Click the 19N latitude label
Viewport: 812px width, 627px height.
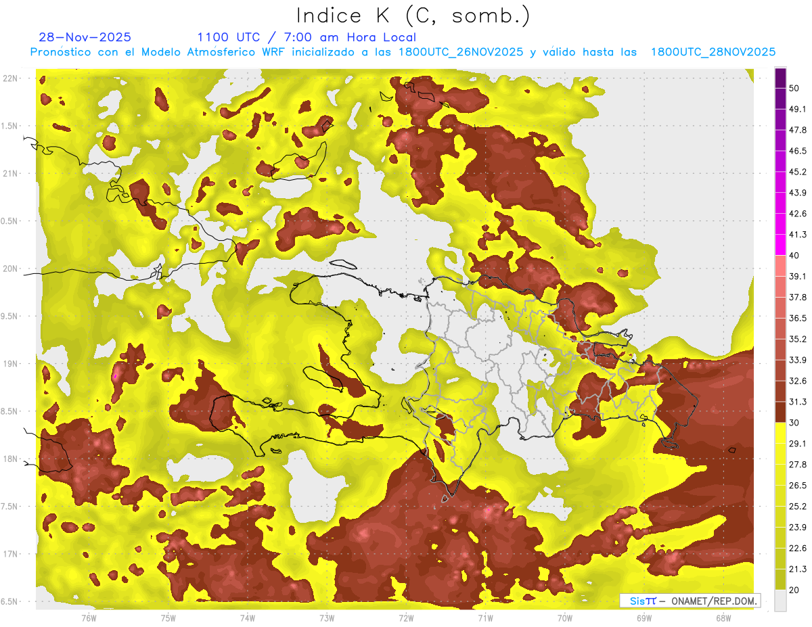click(x=10, y=363)
